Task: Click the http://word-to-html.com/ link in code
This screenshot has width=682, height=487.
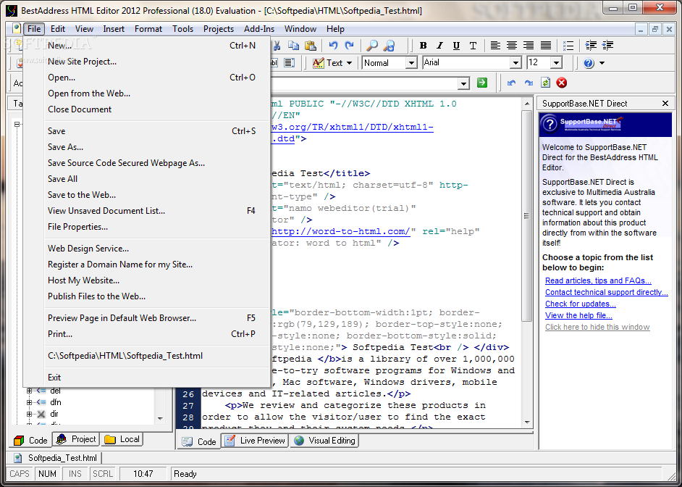Action: (340, 231)
